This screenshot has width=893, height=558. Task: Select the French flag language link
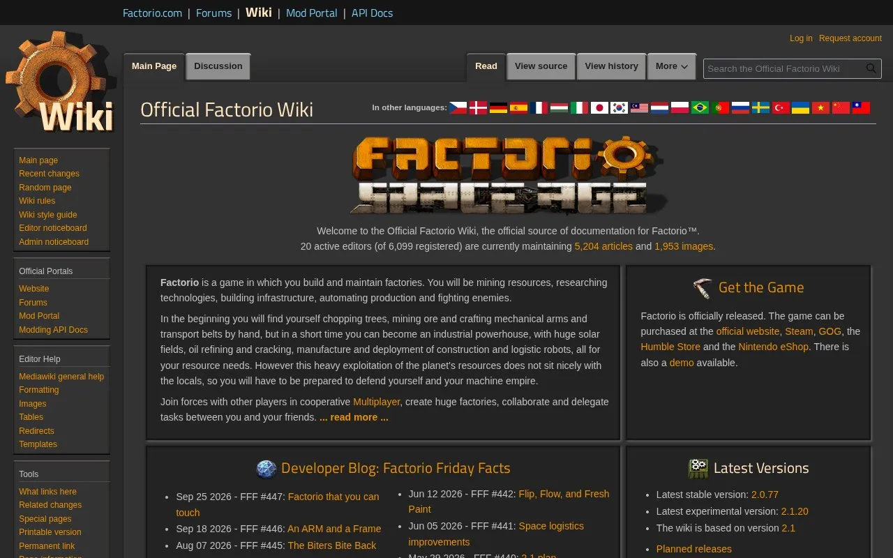tap(539, 107)
